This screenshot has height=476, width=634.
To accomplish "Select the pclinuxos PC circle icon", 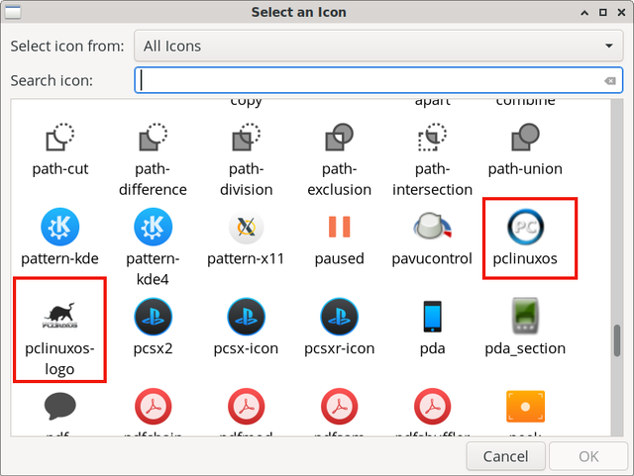I will point(525,227).
